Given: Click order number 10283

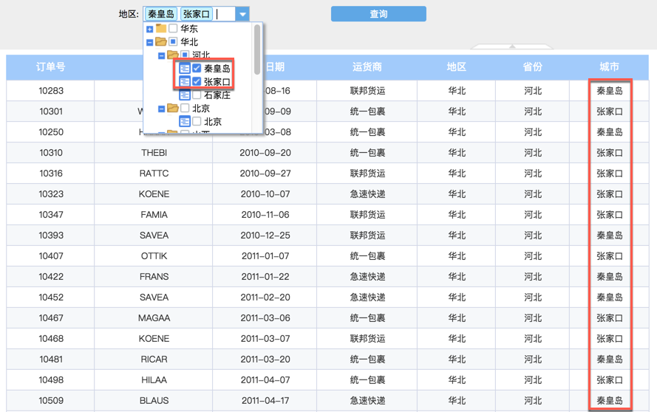Looking at the screenshot, I should click(x=51, y=90).
